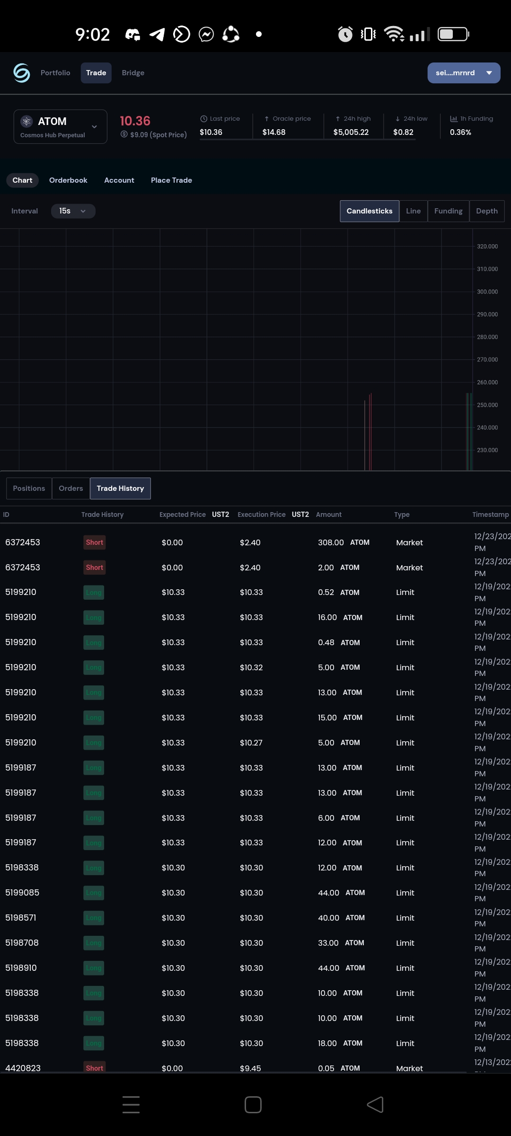Show the Positions panel
This screenshot has height=1136, width=511.
coord(29,488)
